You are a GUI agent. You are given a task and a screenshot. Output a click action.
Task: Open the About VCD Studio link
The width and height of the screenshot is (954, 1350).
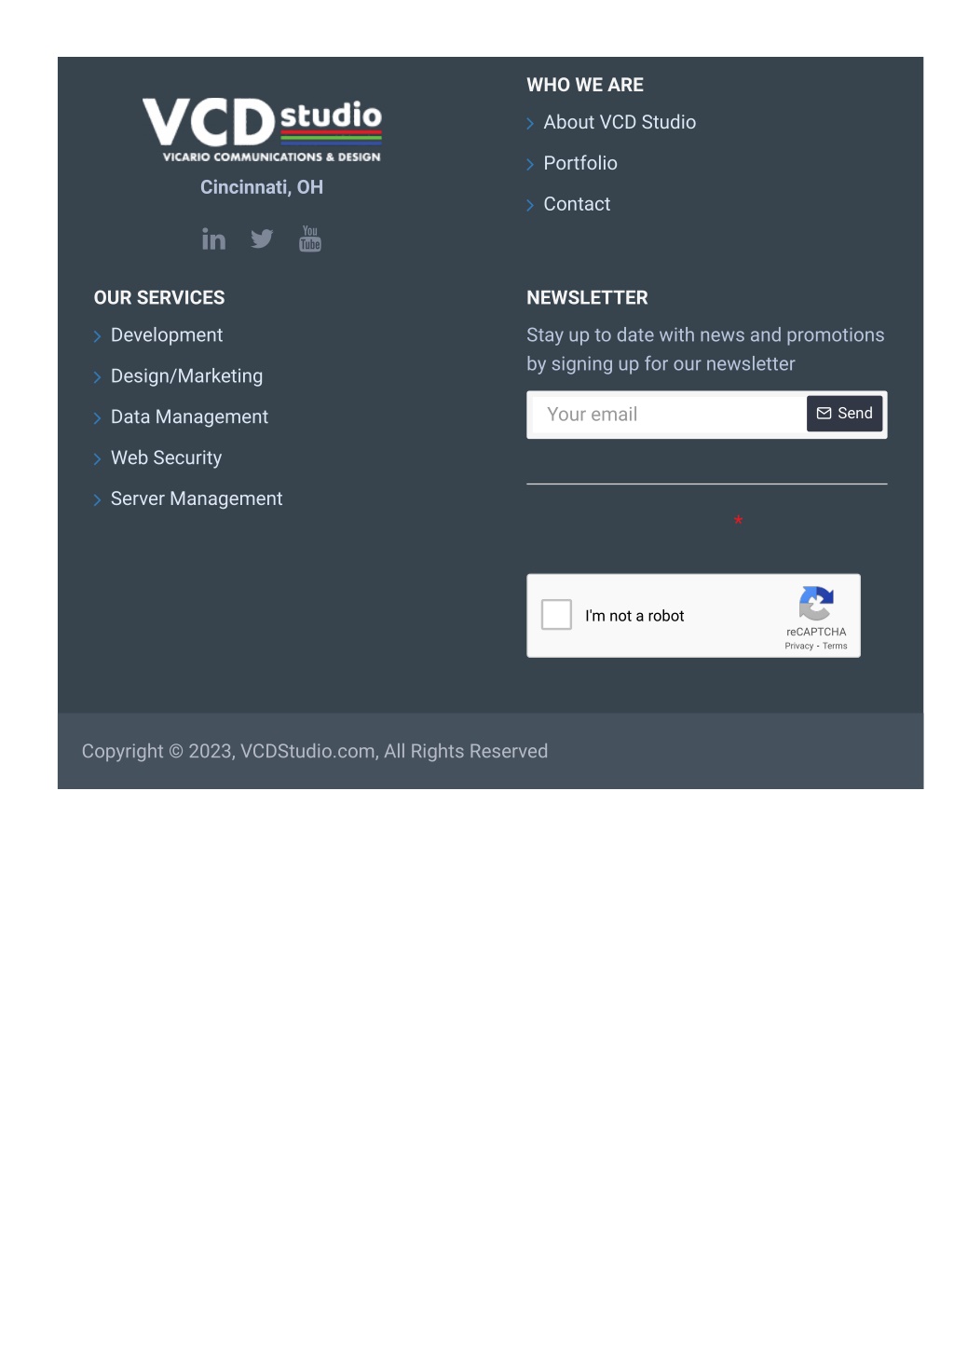point(620,122)
